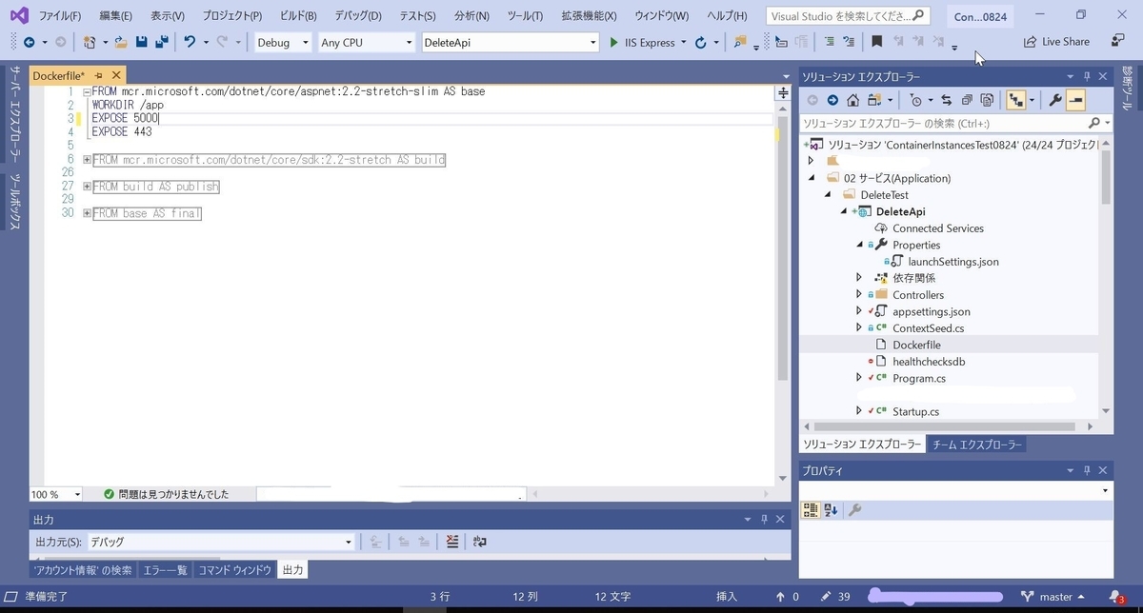Click Forward arrow in Solution Explorer toolbar
The height and width of the screenshot is (613, 1143).
[x=832, y=100]
